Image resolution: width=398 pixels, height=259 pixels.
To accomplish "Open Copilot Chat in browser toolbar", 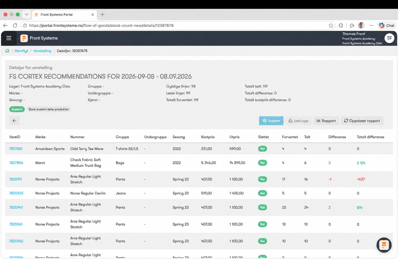I will pos(387,25).
